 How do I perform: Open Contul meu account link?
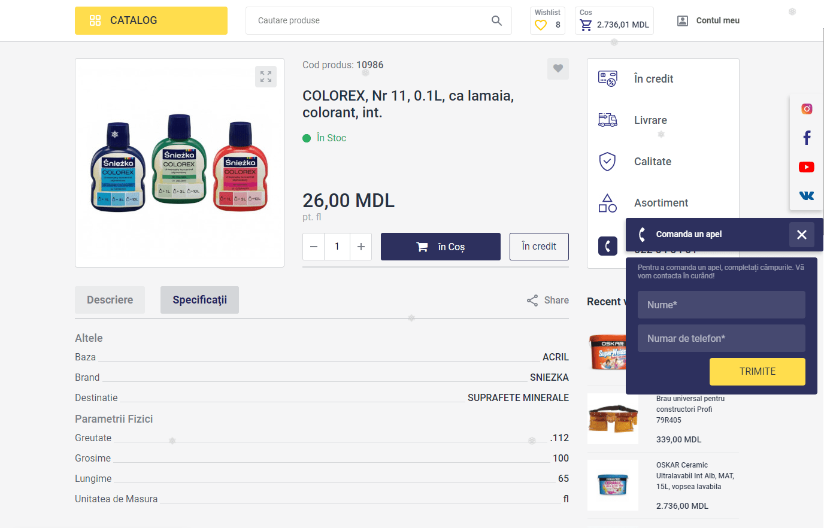717,20
